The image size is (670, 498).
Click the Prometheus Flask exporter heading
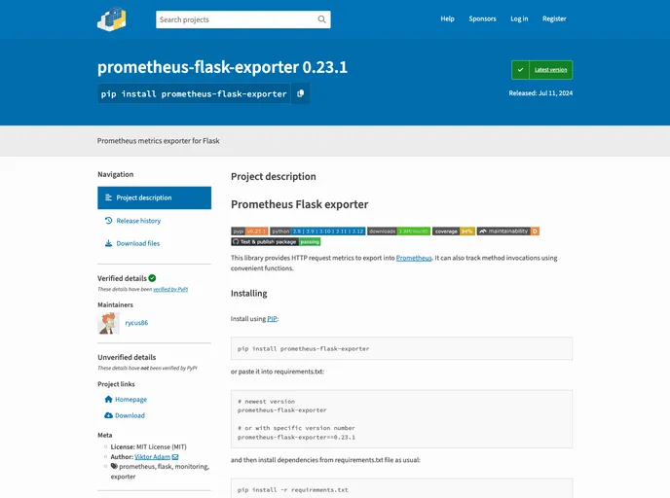[300, 204]
